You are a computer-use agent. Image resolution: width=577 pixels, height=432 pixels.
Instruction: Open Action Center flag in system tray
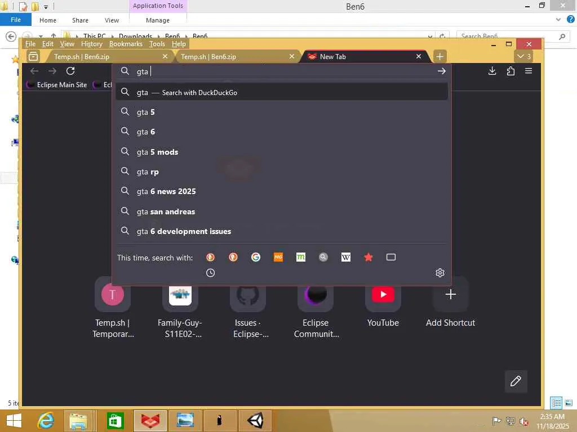pyautogui.click(x=496, y=421)
